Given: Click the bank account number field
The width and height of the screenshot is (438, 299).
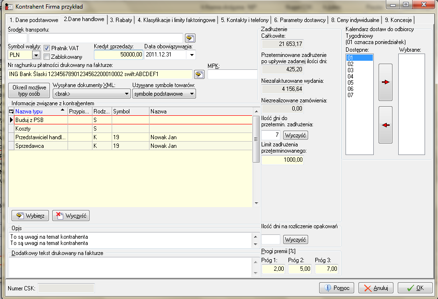Looking at the screenshot, I should (100, 74).
